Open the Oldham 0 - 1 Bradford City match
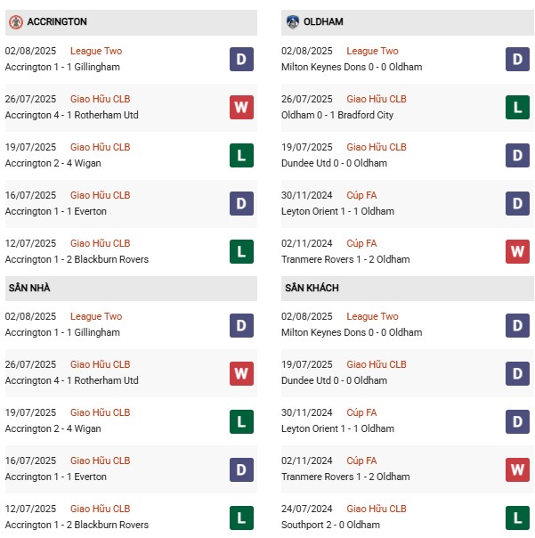This screenshot has height=538, width=535. tap(336, 115)
